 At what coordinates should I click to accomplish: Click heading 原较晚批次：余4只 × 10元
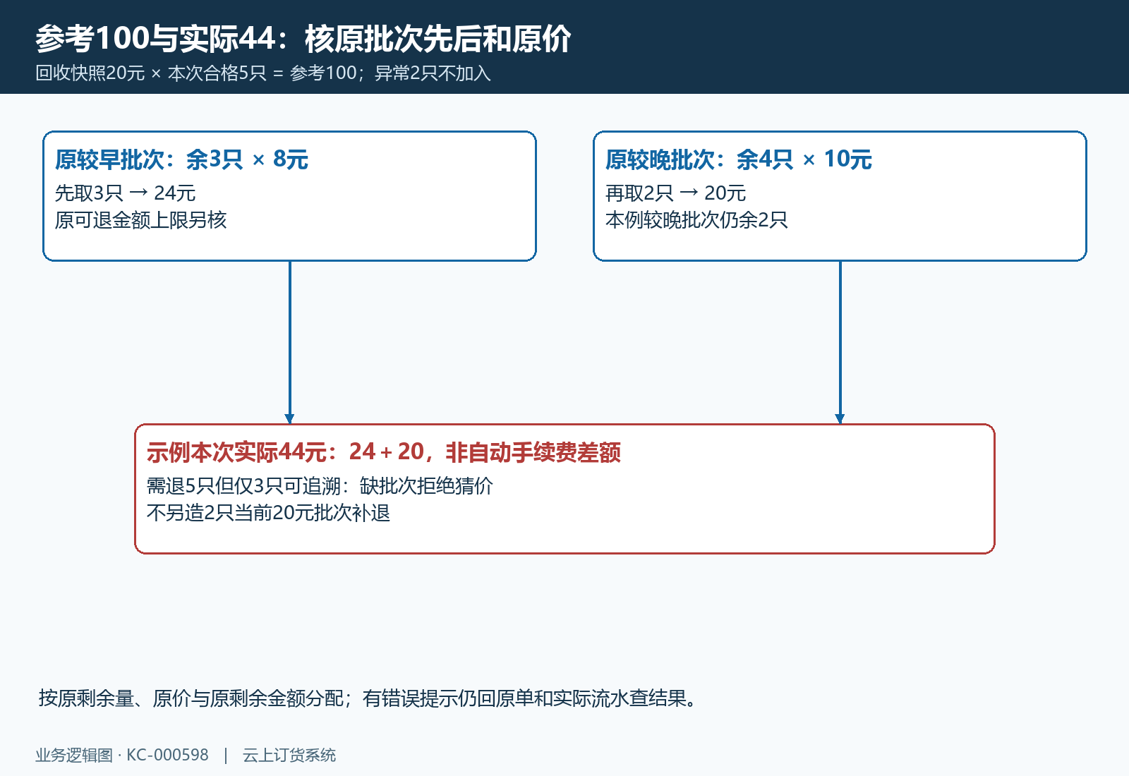(x=738, y=159)
